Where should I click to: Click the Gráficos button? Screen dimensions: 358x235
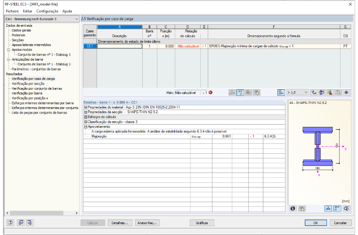202,223
